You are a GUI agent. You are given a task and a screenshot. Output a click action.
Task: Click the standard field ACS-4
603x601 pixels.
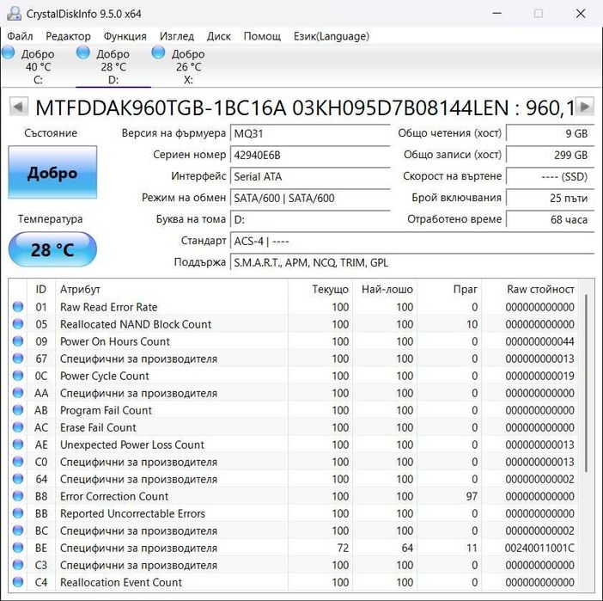412,242
